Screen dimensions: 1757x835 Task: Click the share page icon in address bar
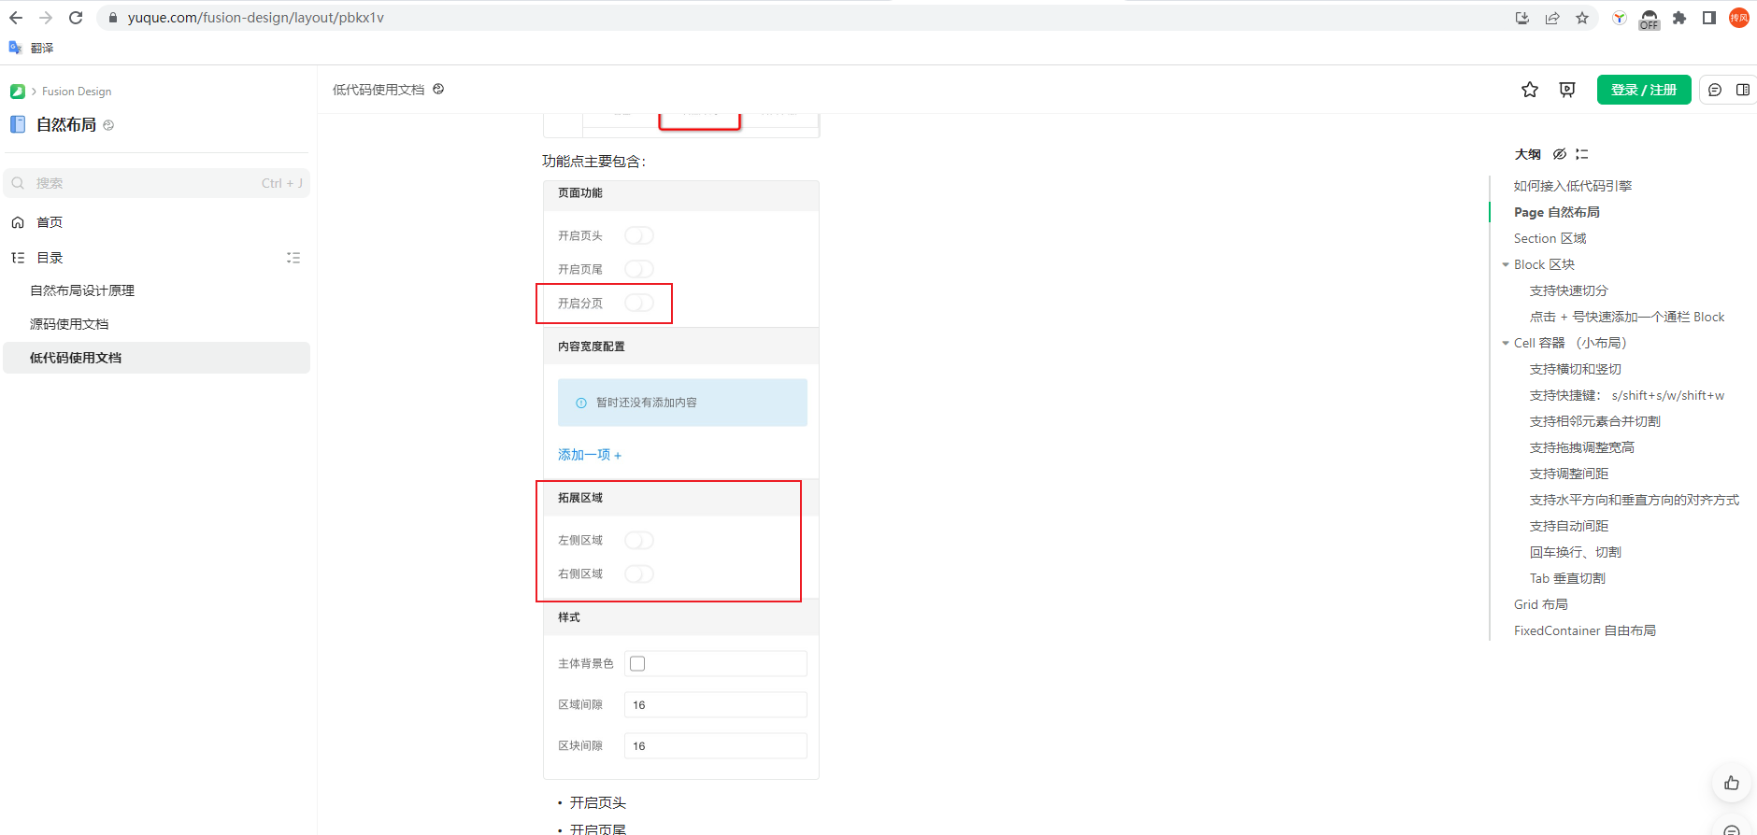[1552, 18]
